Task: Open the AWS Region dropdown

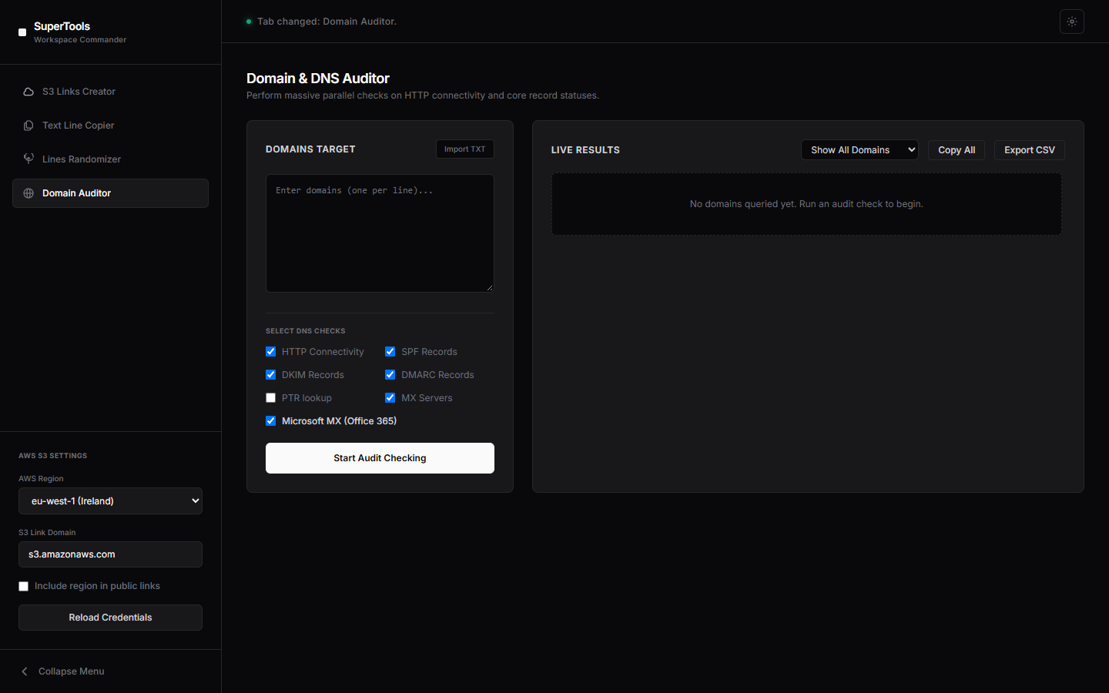Action: (110, 501)
